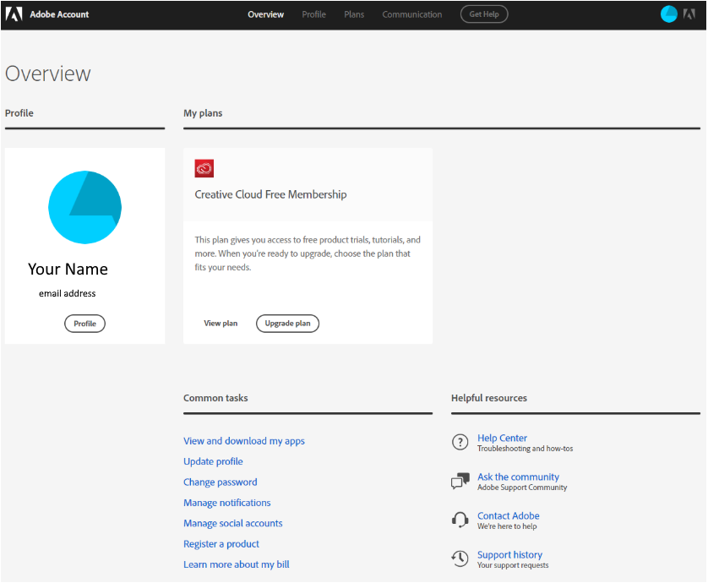Click the Adobe logo in header
Image resolution: width=708 pixels, height=583 pixels.
tap(14, 14)
